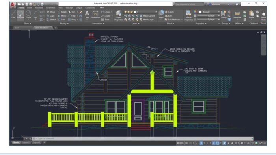This screenshot has width=276, height=155.
Task: Click the Group tool
Action: 224,15
